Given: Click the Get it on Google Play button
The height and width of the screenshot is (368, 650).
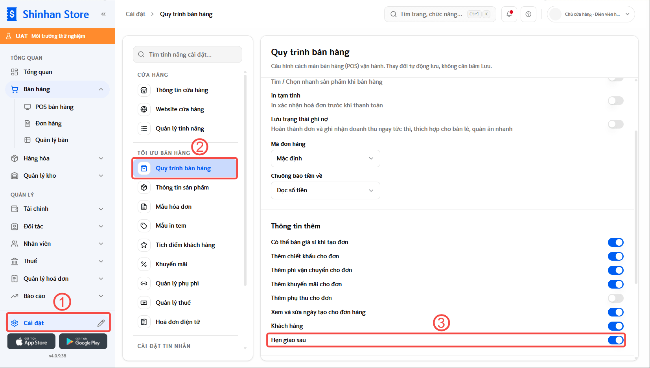Looking at the screenshot, I should click(83, 341).
